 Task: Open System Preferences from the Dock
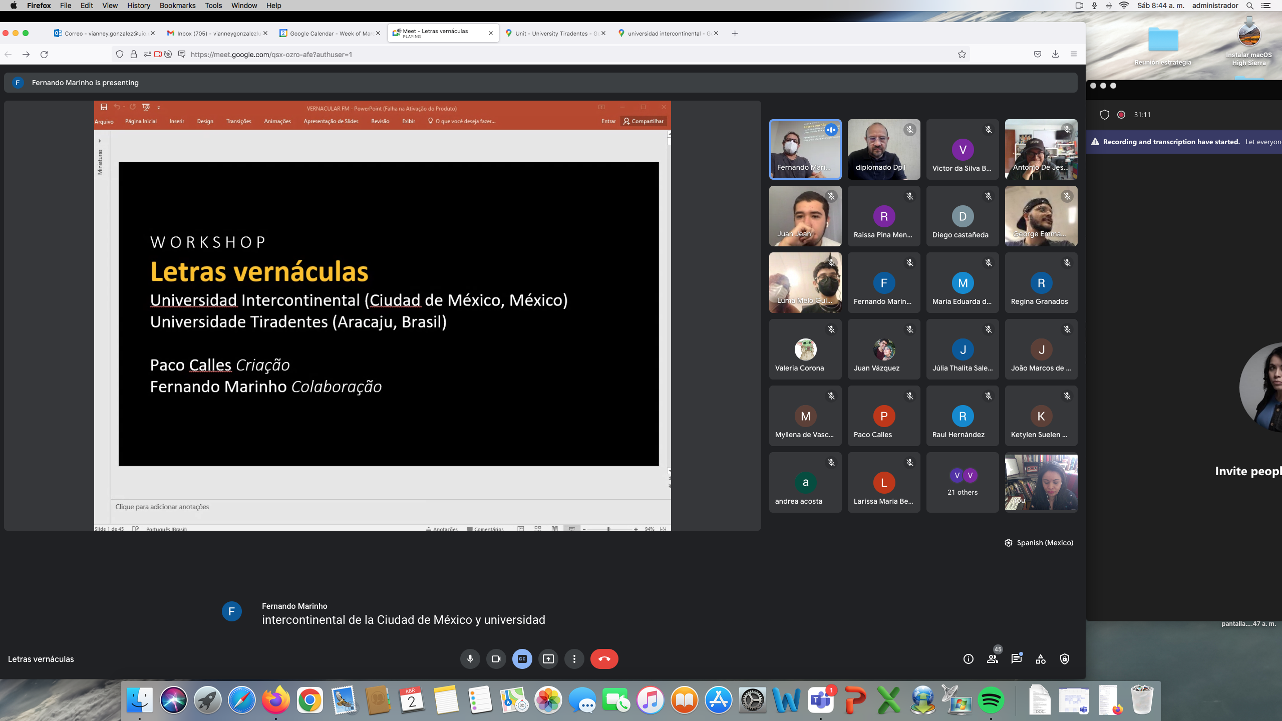pyautogui.click(x=752, y=699)
